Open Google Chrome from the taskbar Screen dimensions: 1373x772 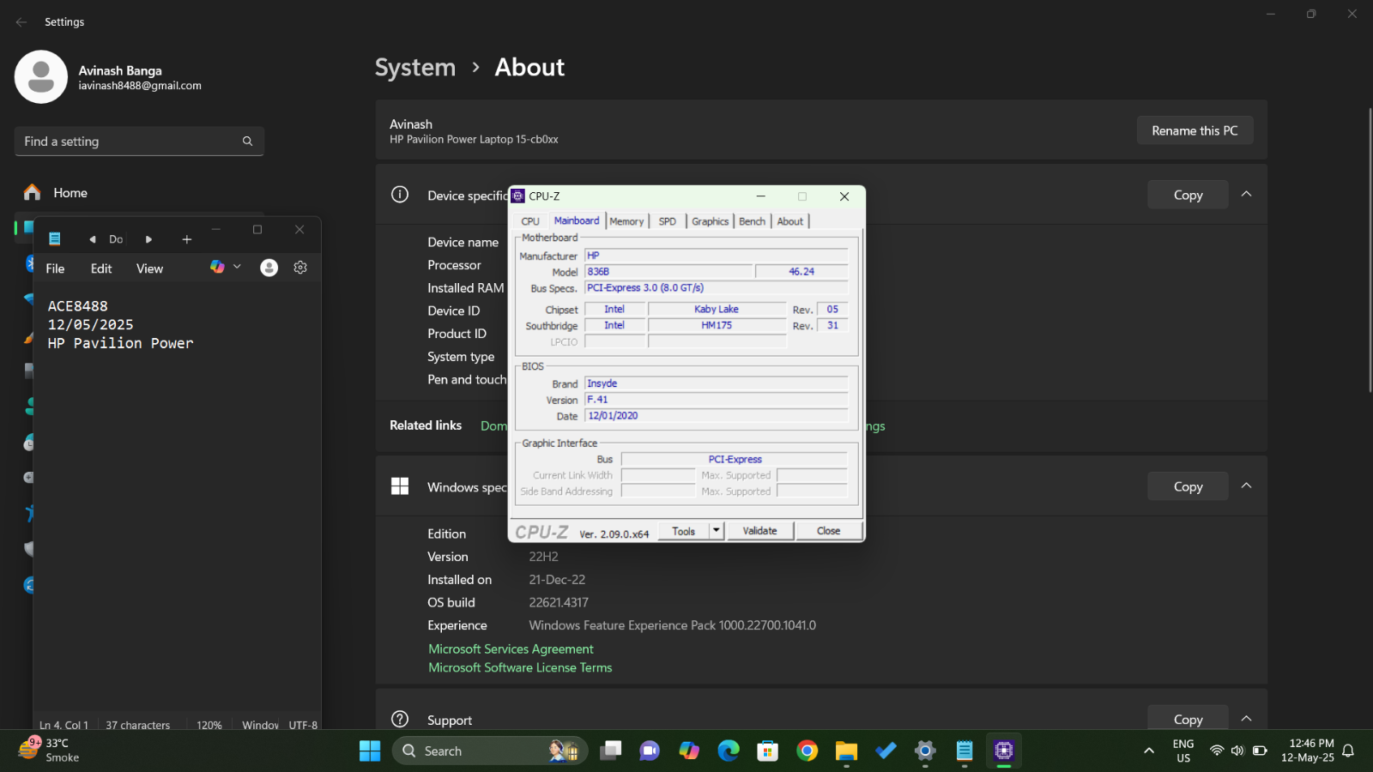[807, 751]
